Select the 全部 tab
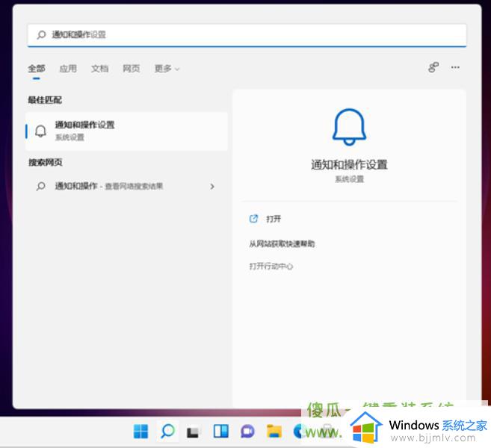Viewport: 491px width, 448px height. click(x=37, y=69)
